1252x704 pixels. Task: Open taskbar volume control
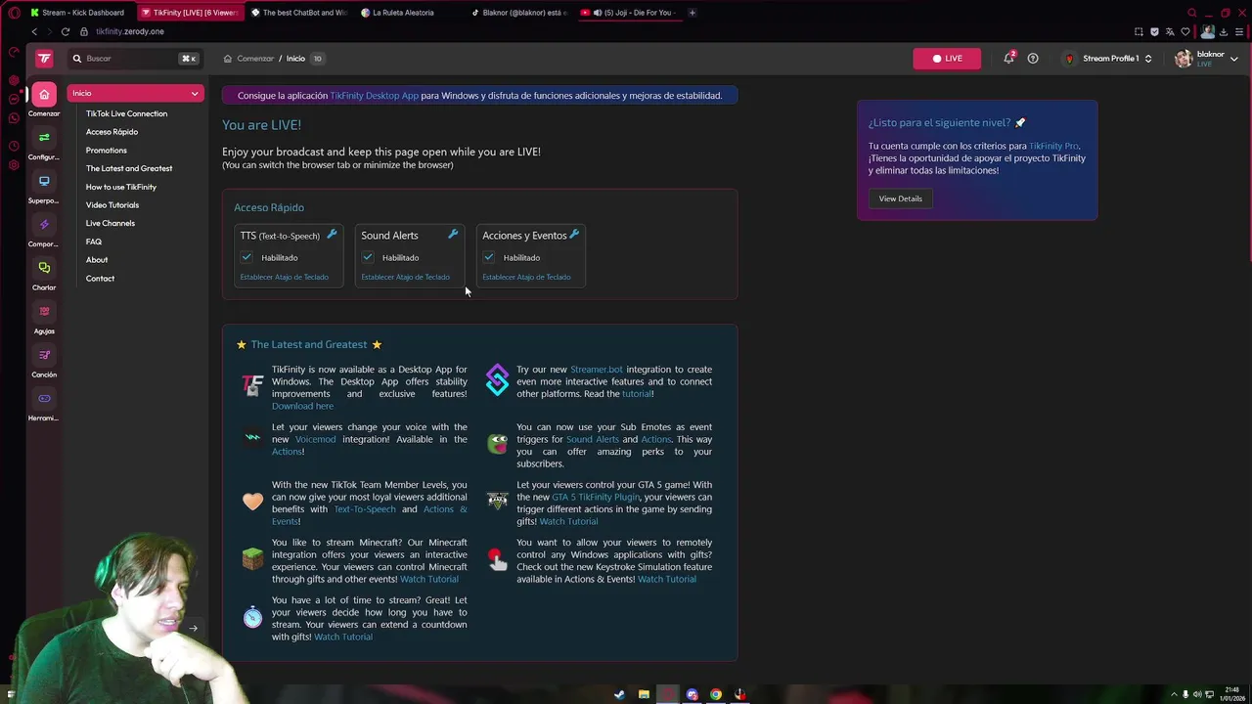1197,695
